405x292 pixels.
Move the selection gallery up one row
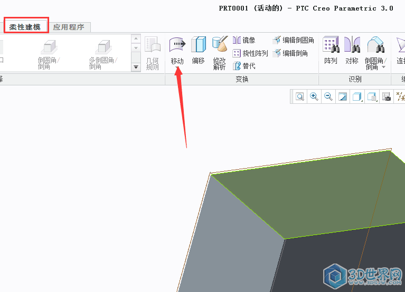tap(136, 38)
